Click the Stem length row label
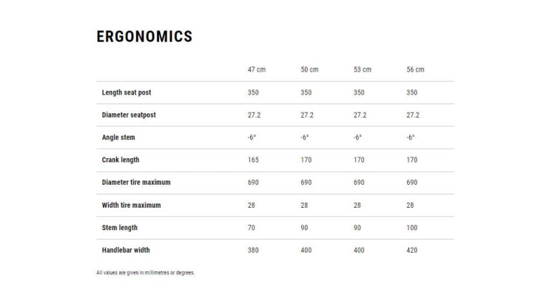 (120, 228)
